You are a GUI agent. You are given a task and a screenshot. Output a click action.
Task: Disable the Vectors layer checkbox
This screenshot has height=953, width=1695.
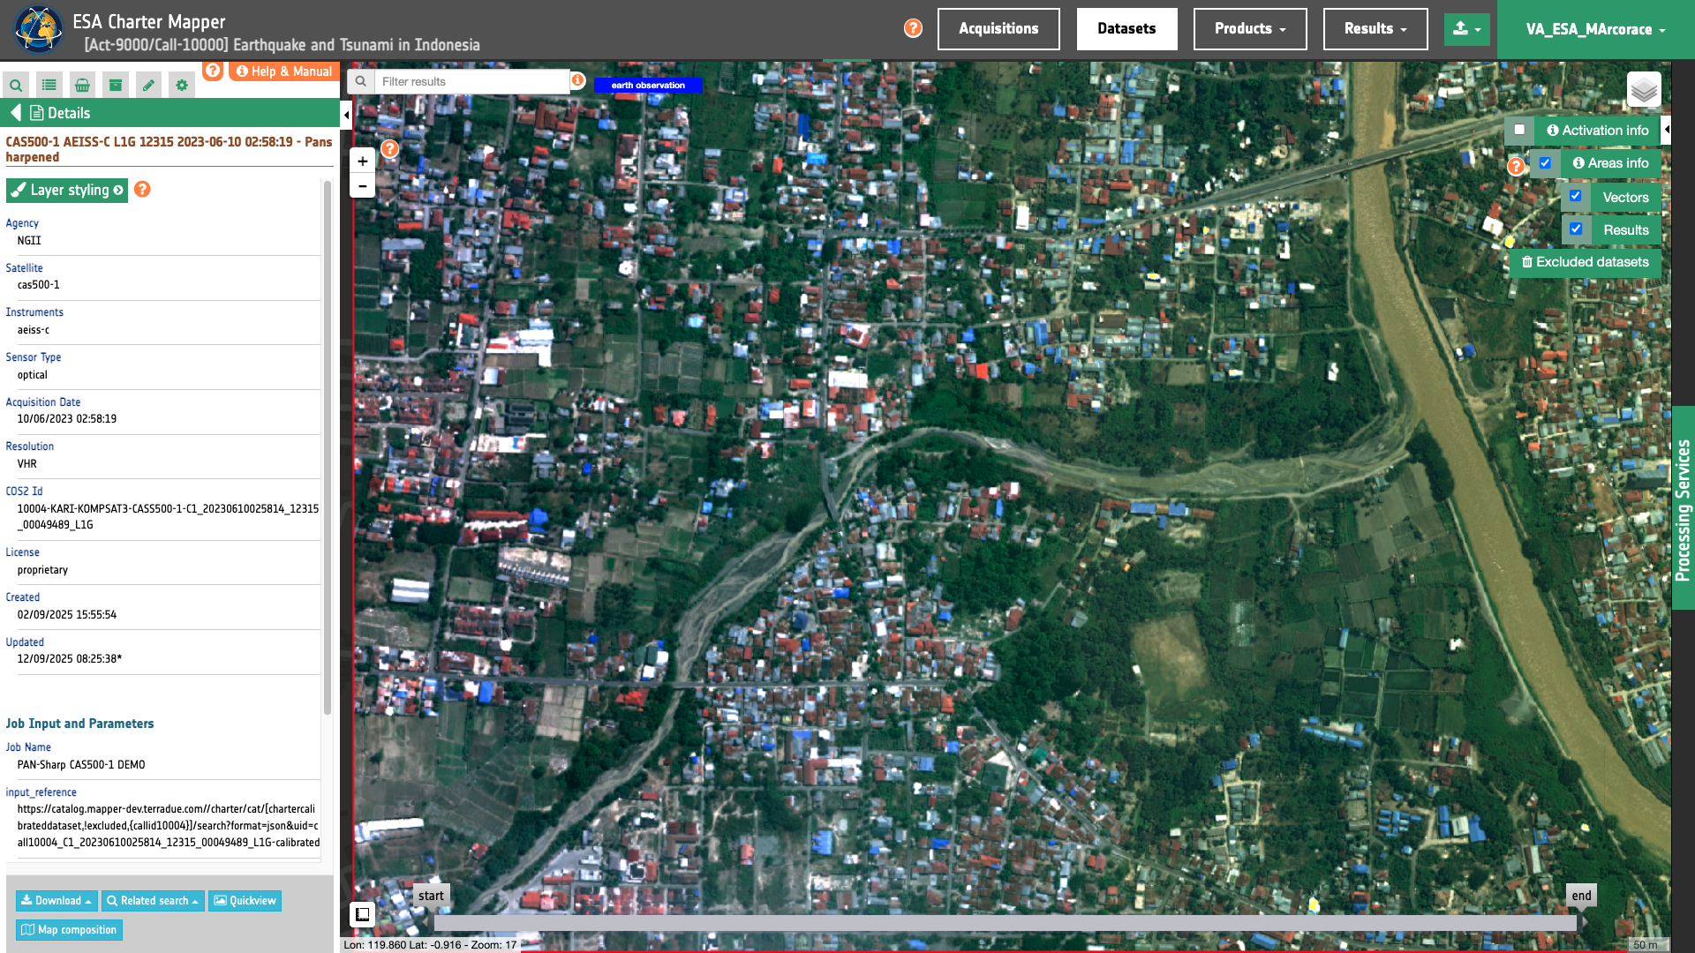[x=1575, y=196]
